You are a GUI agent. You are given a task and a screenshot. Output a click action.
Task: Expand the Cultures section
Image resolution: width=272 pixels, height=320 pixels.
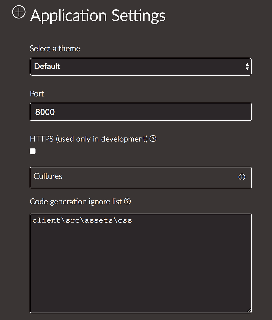pos(141,178)
